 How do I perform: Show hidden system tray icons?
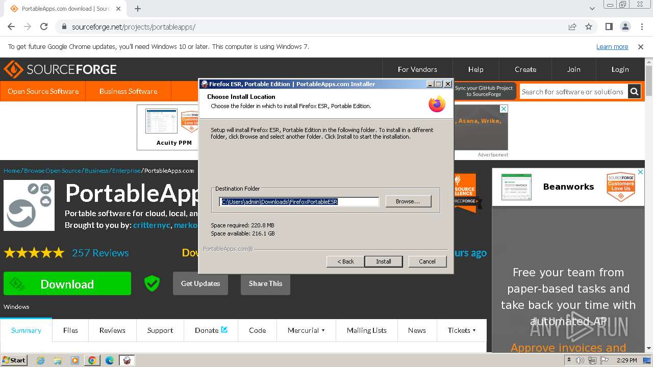tap(569, 360)
